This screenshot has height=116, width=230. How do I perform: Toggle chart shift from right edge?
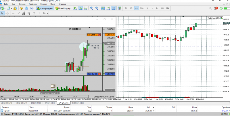[x=113, y=8]
